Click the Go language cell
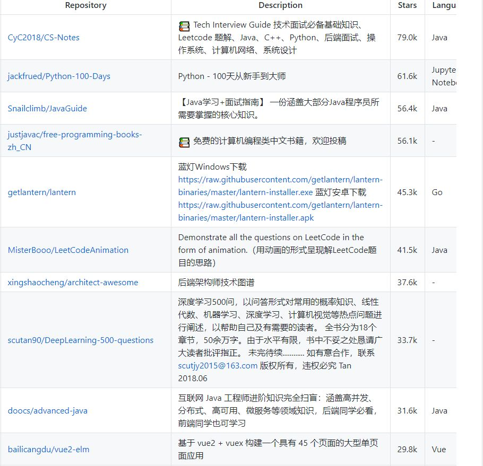Image resolution: width=483 pixels, height=466 pixels. pyautogui.click(x=441, y=192)
